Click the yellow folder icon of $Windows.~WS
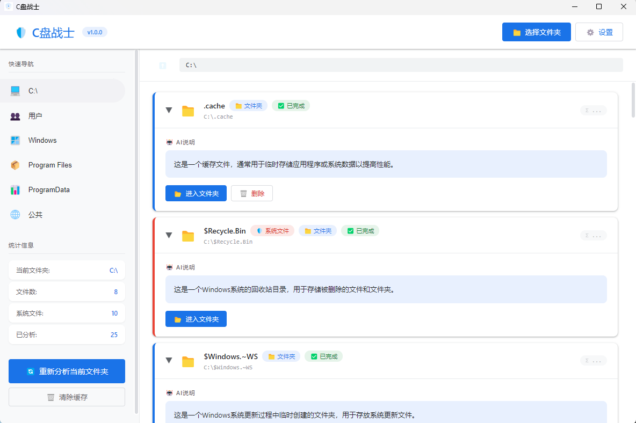 (188, 361)
